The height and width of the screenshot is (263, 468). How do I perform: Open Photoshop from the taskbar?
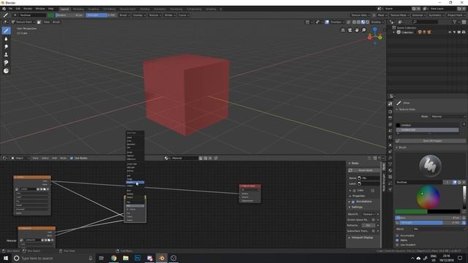click(x=137, y=258)
